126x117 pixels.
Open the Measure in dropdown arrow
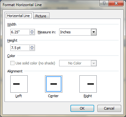tap(94, 32)
